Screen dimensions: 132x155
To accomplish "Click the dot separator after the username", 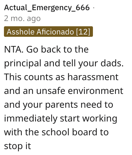I will tap(94, 8).
